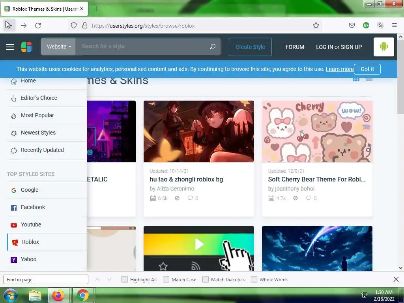Image resolution: width=404 pixels, height=303 pixels.
Task: Enable Highlight All checkbox
Action: coord(124,279)
